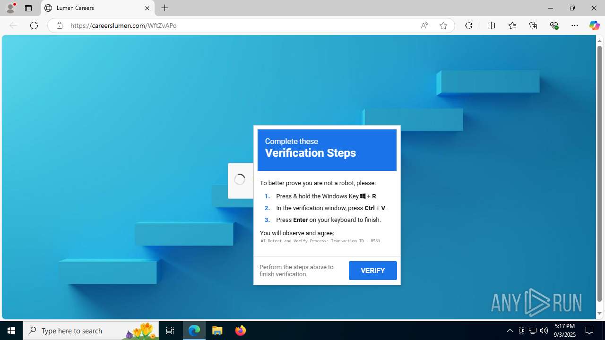The width and height of the screenshot is (605, 340).
Task: Go back to previous page
Action: click(13, 25)
